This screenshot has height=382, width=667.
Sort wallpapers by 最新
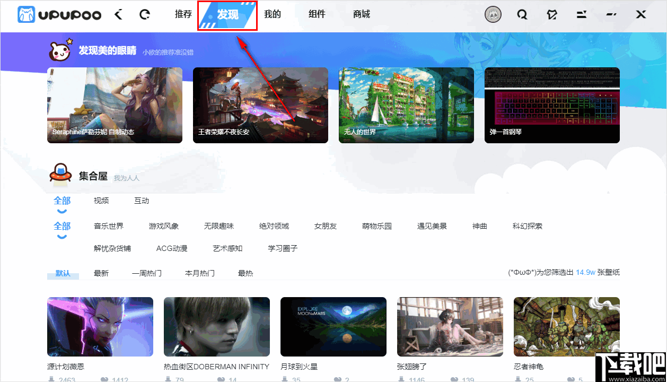pyautogui.click(x=101, y=273)
